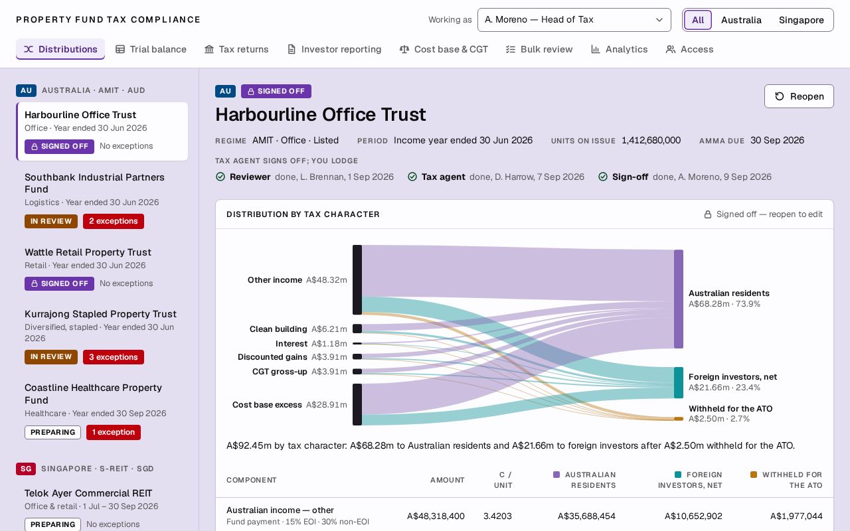Click the A$48,318,400 amount cell
This screenshot has width=850, height=531.
coord(436,516)
